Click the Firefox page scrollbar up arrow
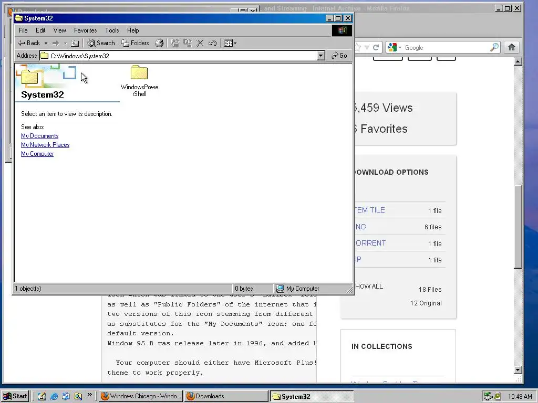Screen dimensions: 538x403 pyautogui.click(x=518, y=61)
